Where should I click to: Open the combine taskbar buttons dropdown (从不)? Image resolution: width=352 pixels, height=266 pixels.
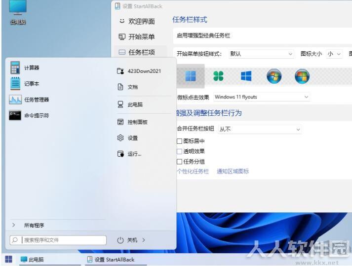(260, 129)
